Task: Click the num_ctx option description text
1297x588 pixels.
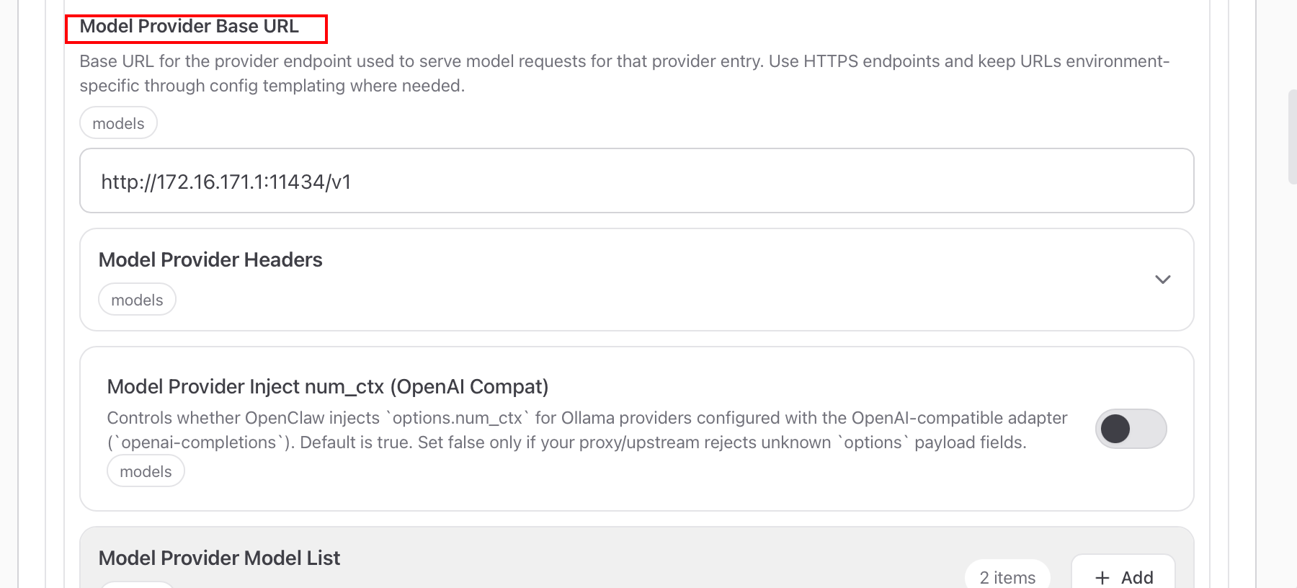Action: tap(587, 430)
